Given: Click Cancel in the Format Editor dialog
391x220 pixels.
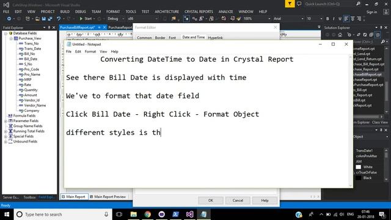Looking at the screenshot, I should point(238,200).
